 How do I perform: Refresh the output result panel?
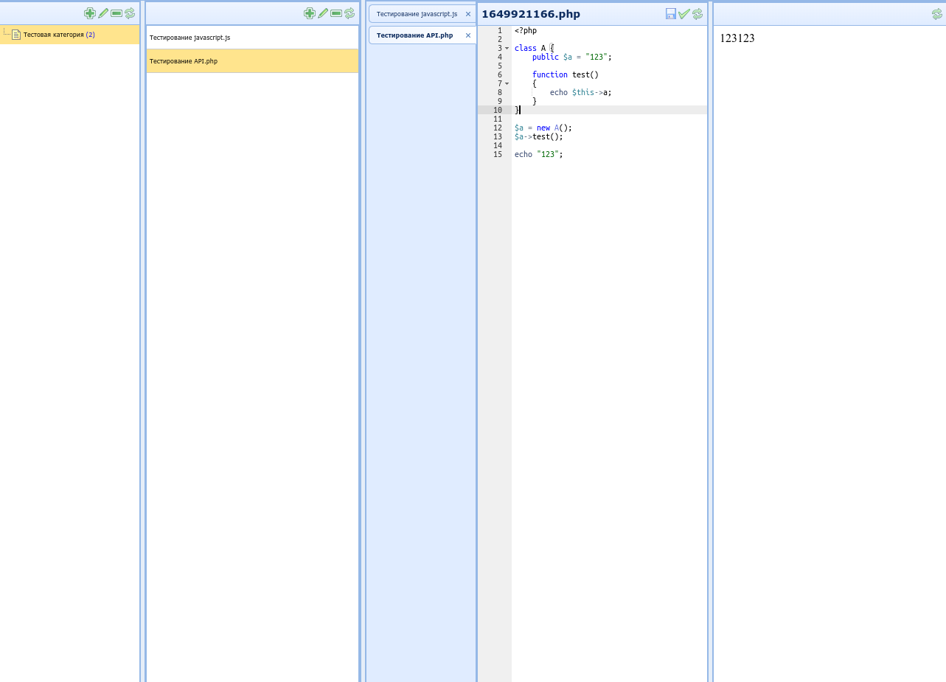[937, 13]
